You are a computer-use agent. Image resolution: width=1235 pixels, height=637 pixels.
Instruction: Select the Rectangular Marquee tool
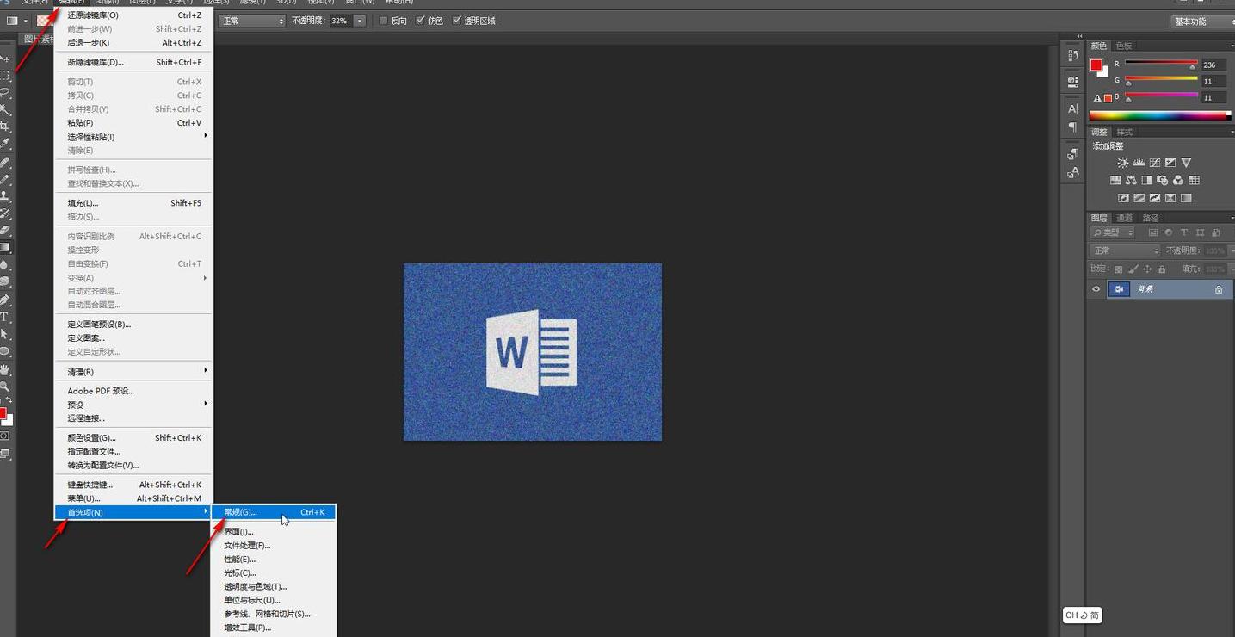coord(5,76)
